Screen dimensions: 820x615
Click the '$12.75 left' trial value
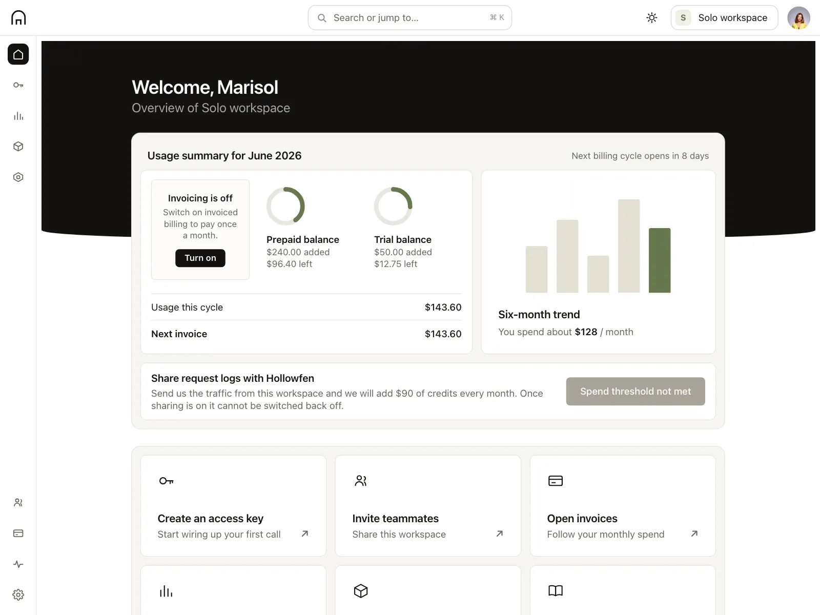click(x=396, y=264)
